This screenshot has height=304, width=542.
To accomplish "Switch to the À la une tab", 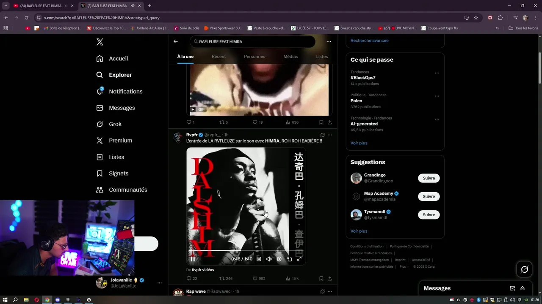I will pyautogui.click(x=185, y=57).
